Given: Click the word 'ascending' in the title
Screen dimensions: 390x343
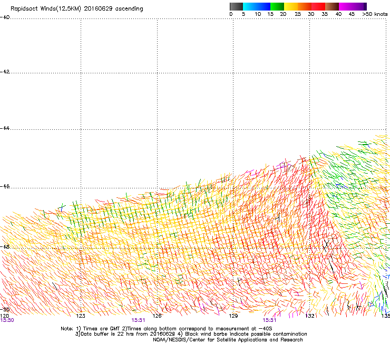Looking at the screenshot, I should pyautogui.click(x=129, y=9).
